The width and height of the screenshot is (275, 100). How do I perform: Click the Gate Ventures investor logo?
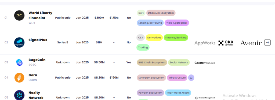[x=205, y=63]
